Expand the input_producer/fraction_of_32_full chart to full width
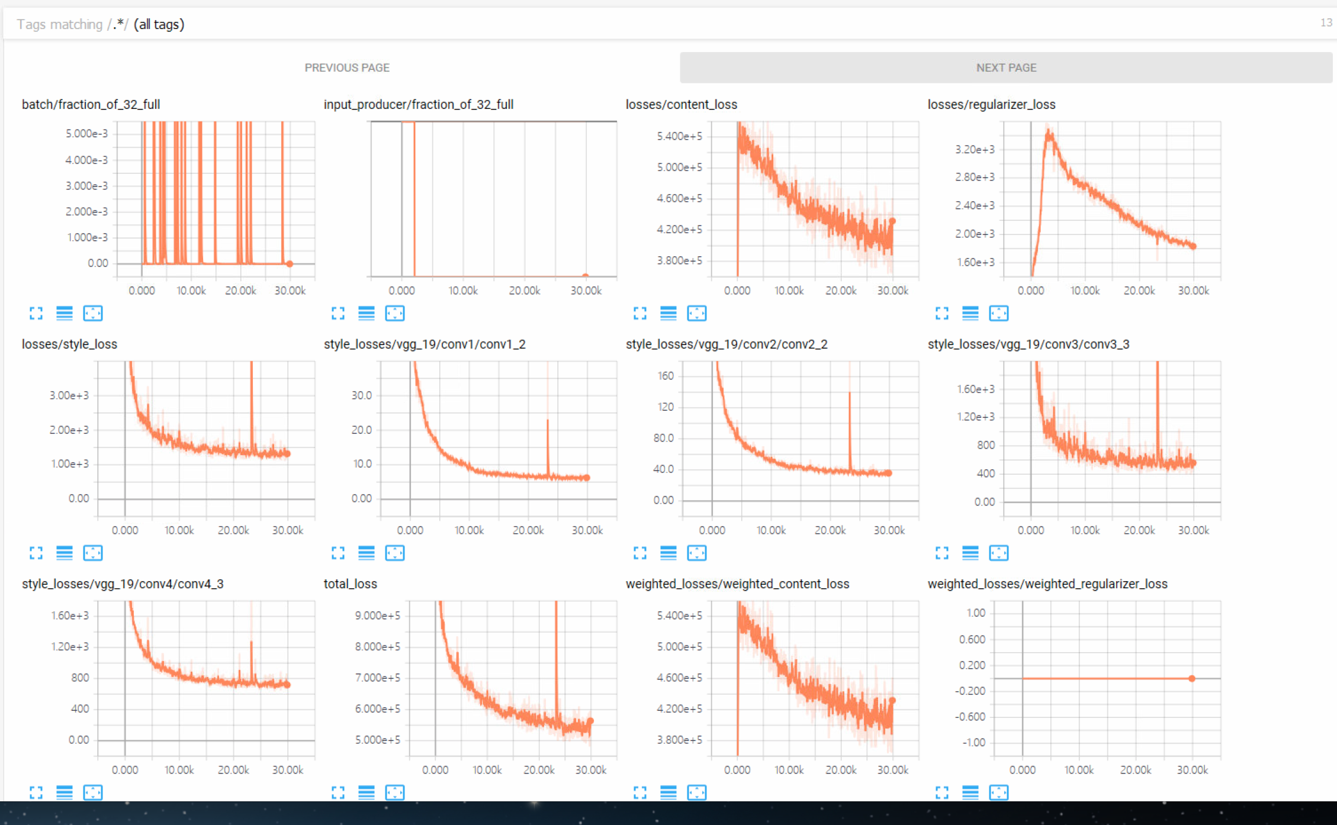This screenshot has width=1337, height=825. coord(338,314)
